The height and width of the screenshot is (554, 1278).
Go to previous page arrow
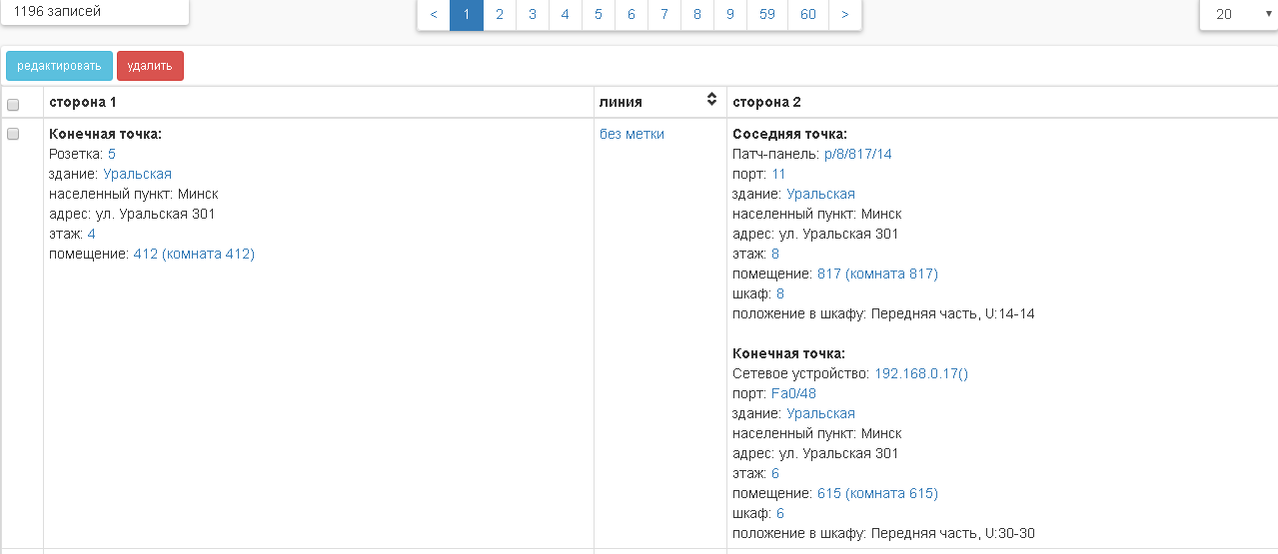tap(433, 15)
